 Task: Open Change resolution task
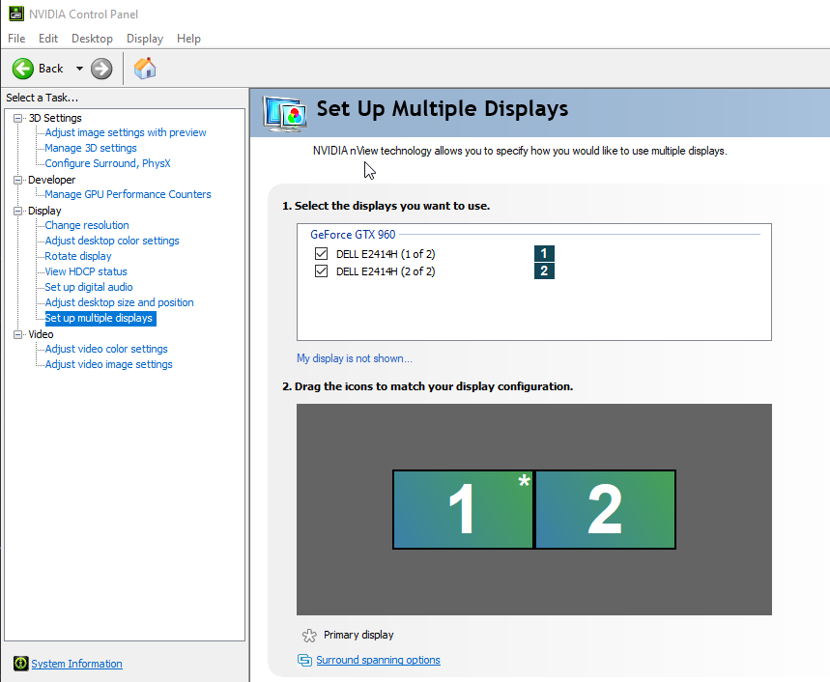87,225
